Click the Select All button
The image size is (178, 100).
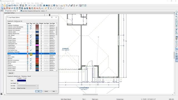pos(11,73)
